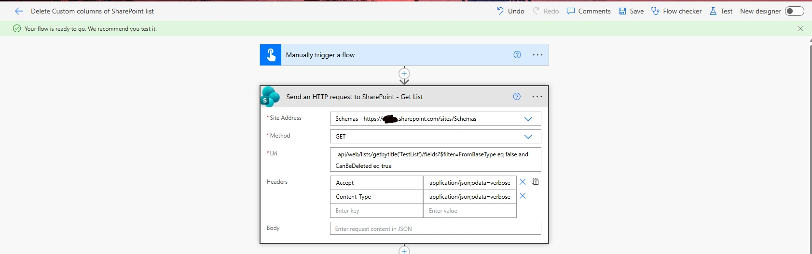Click the Accept header key field

[x=376, y=183]
